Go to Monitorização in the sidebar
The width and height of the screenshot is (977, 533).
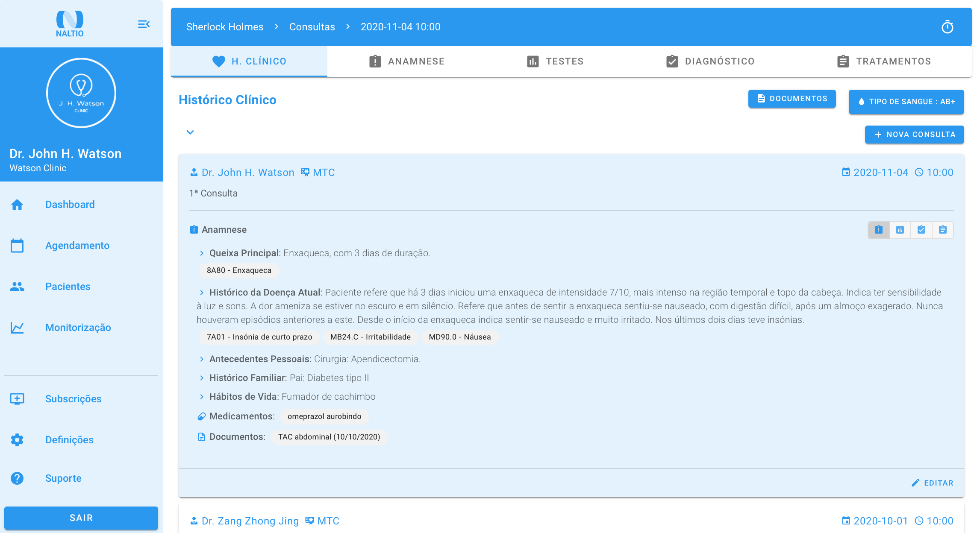pos(78,328)
